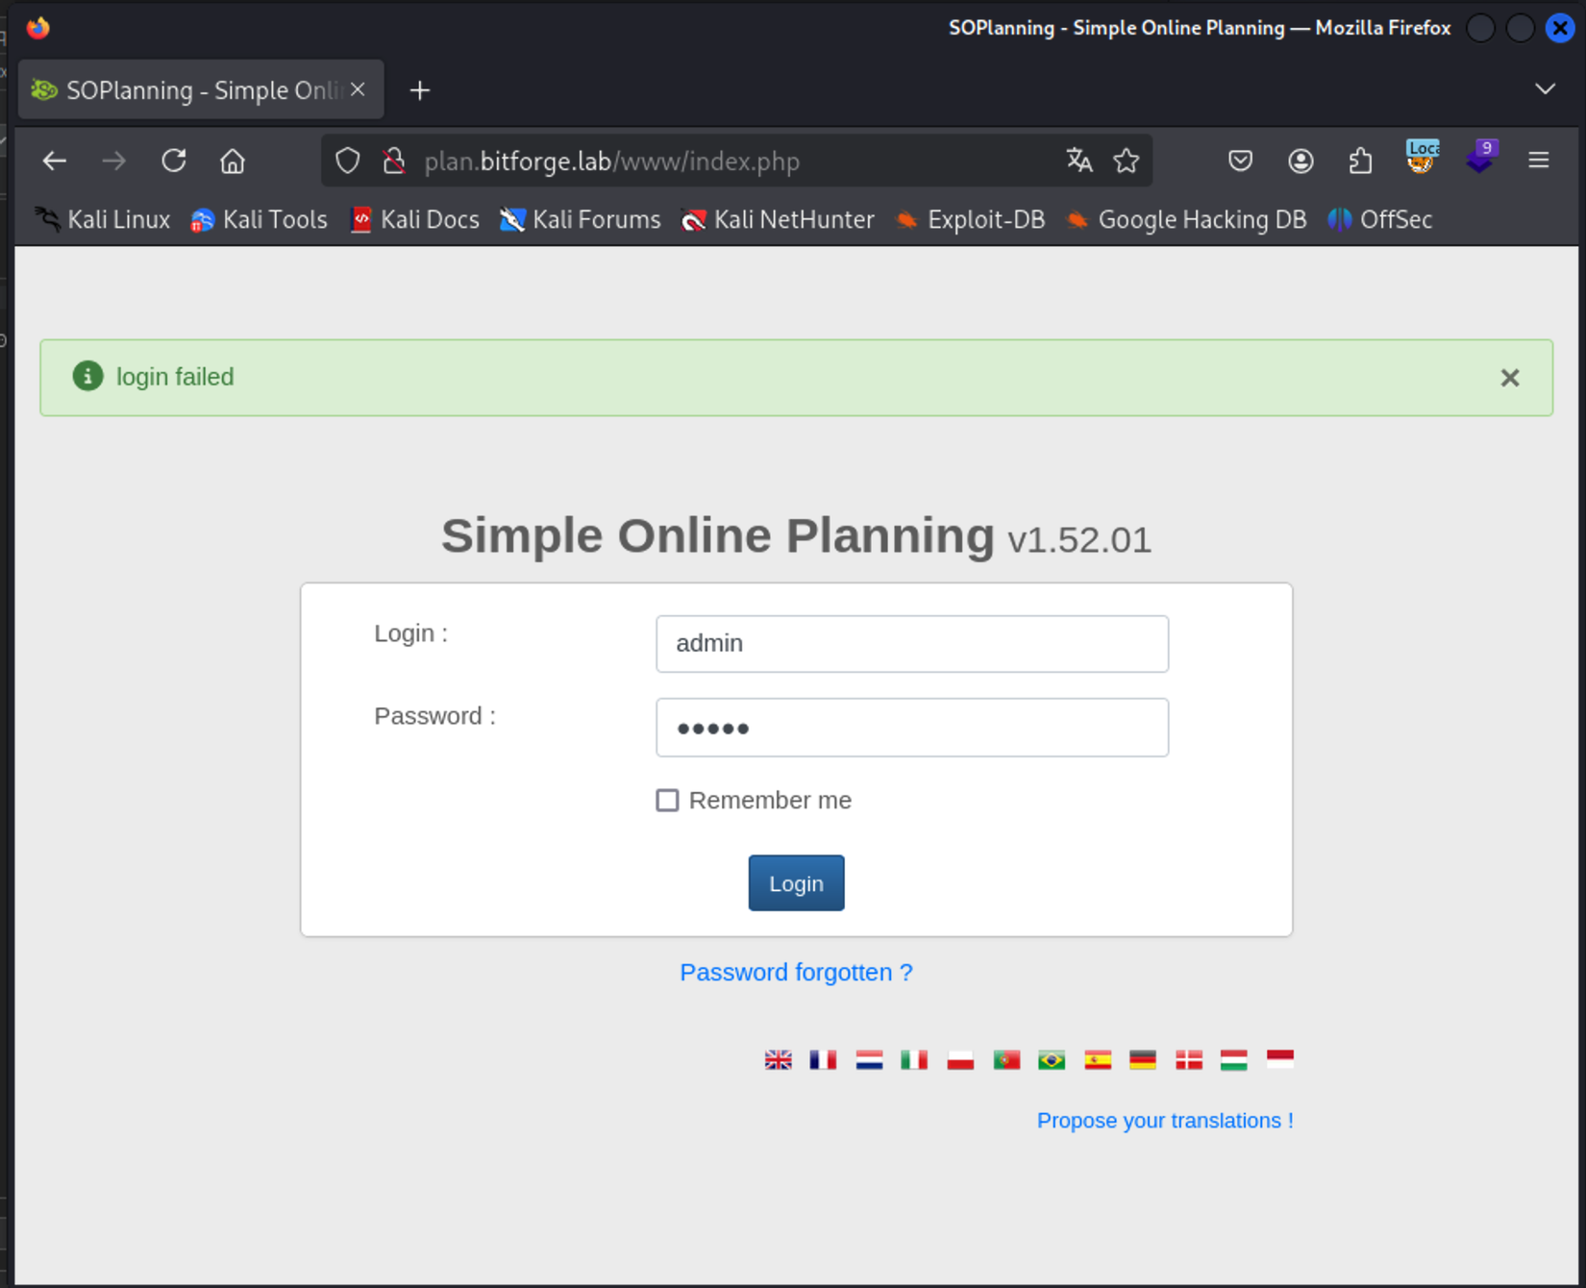
Task: Switch language to Indonesian flag
Action: [1280, 1059]
